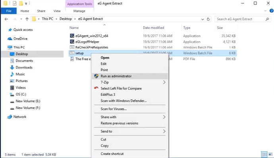Click the ReCheckPreRequisites batch file icon
The width and height of the screenshot is (274, 158).
tap(72, 47)
